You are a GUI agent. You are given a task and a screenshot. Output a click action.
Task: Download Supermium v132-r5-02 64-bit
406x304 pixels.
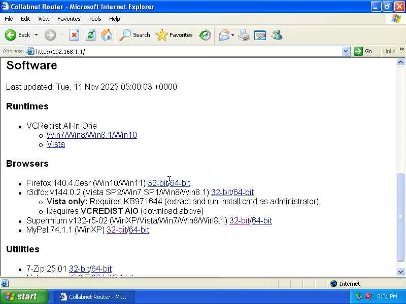pos(262,220)
